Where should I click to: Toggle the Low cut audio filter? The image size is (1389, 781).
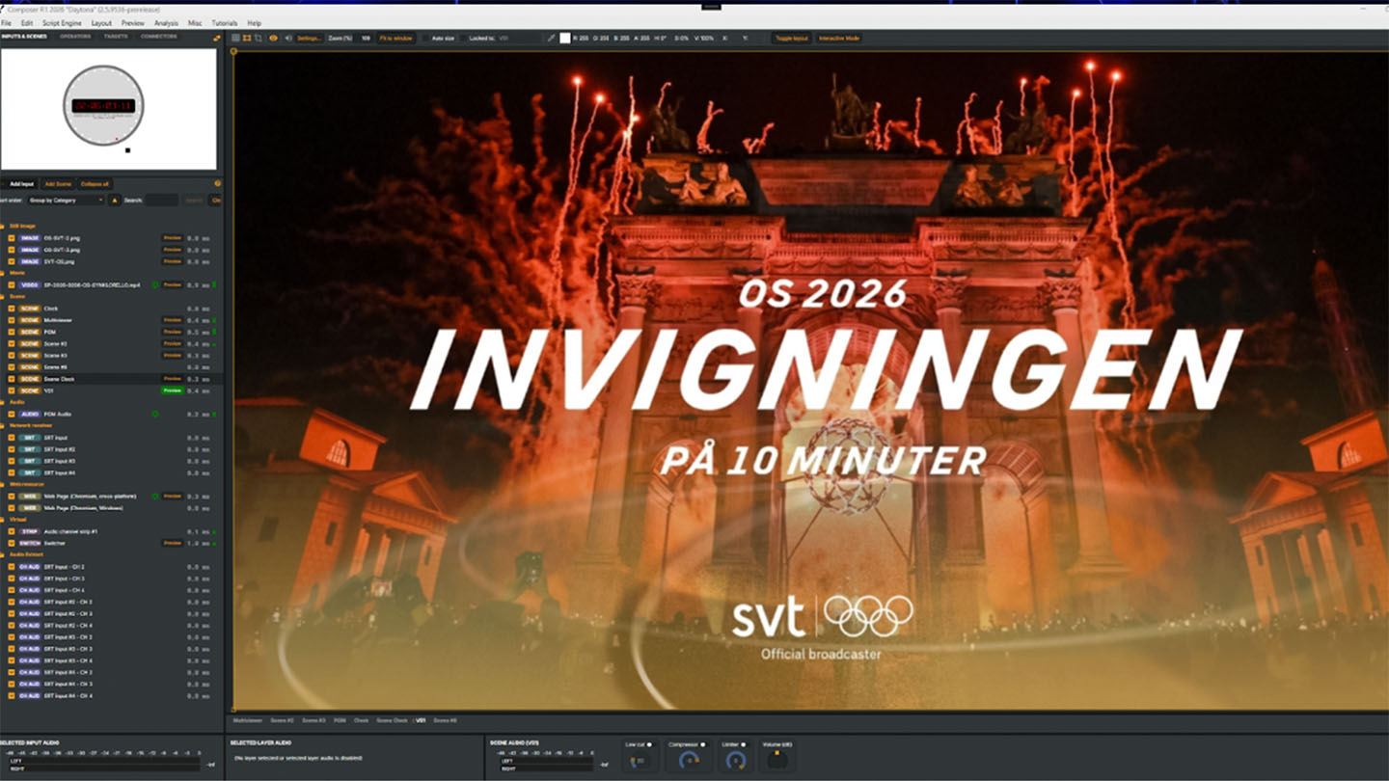[x=649, y=744]
